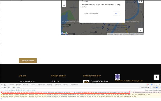Click 'Rapportér en feil med kartet'
The width and height of the screenshot is (161, 101).
[136, 34]
